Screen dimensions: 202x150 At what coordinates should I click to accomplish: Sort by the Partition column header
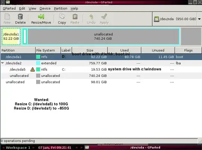pyautogui.click(x=18, y=50)
